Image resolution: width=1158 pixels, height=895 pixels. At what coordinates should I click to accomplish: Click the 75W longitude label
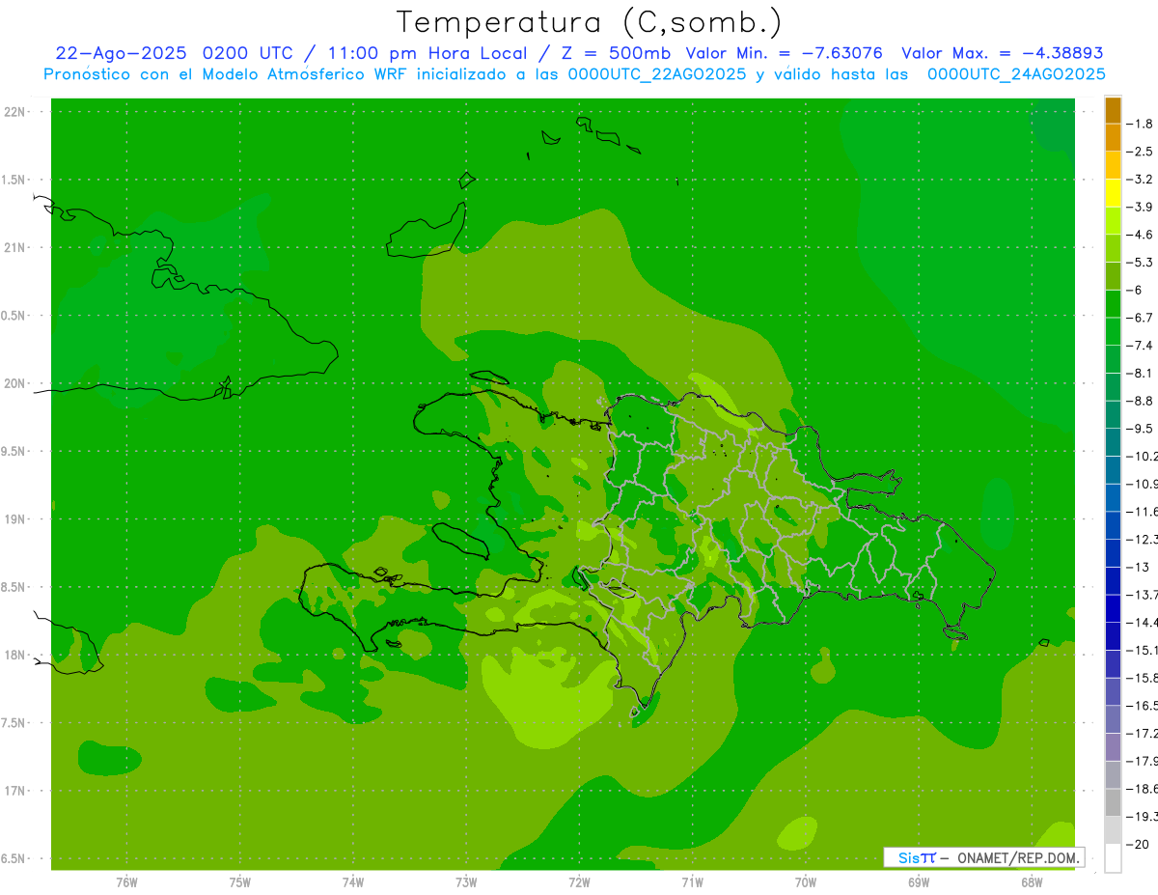[239, 882]
